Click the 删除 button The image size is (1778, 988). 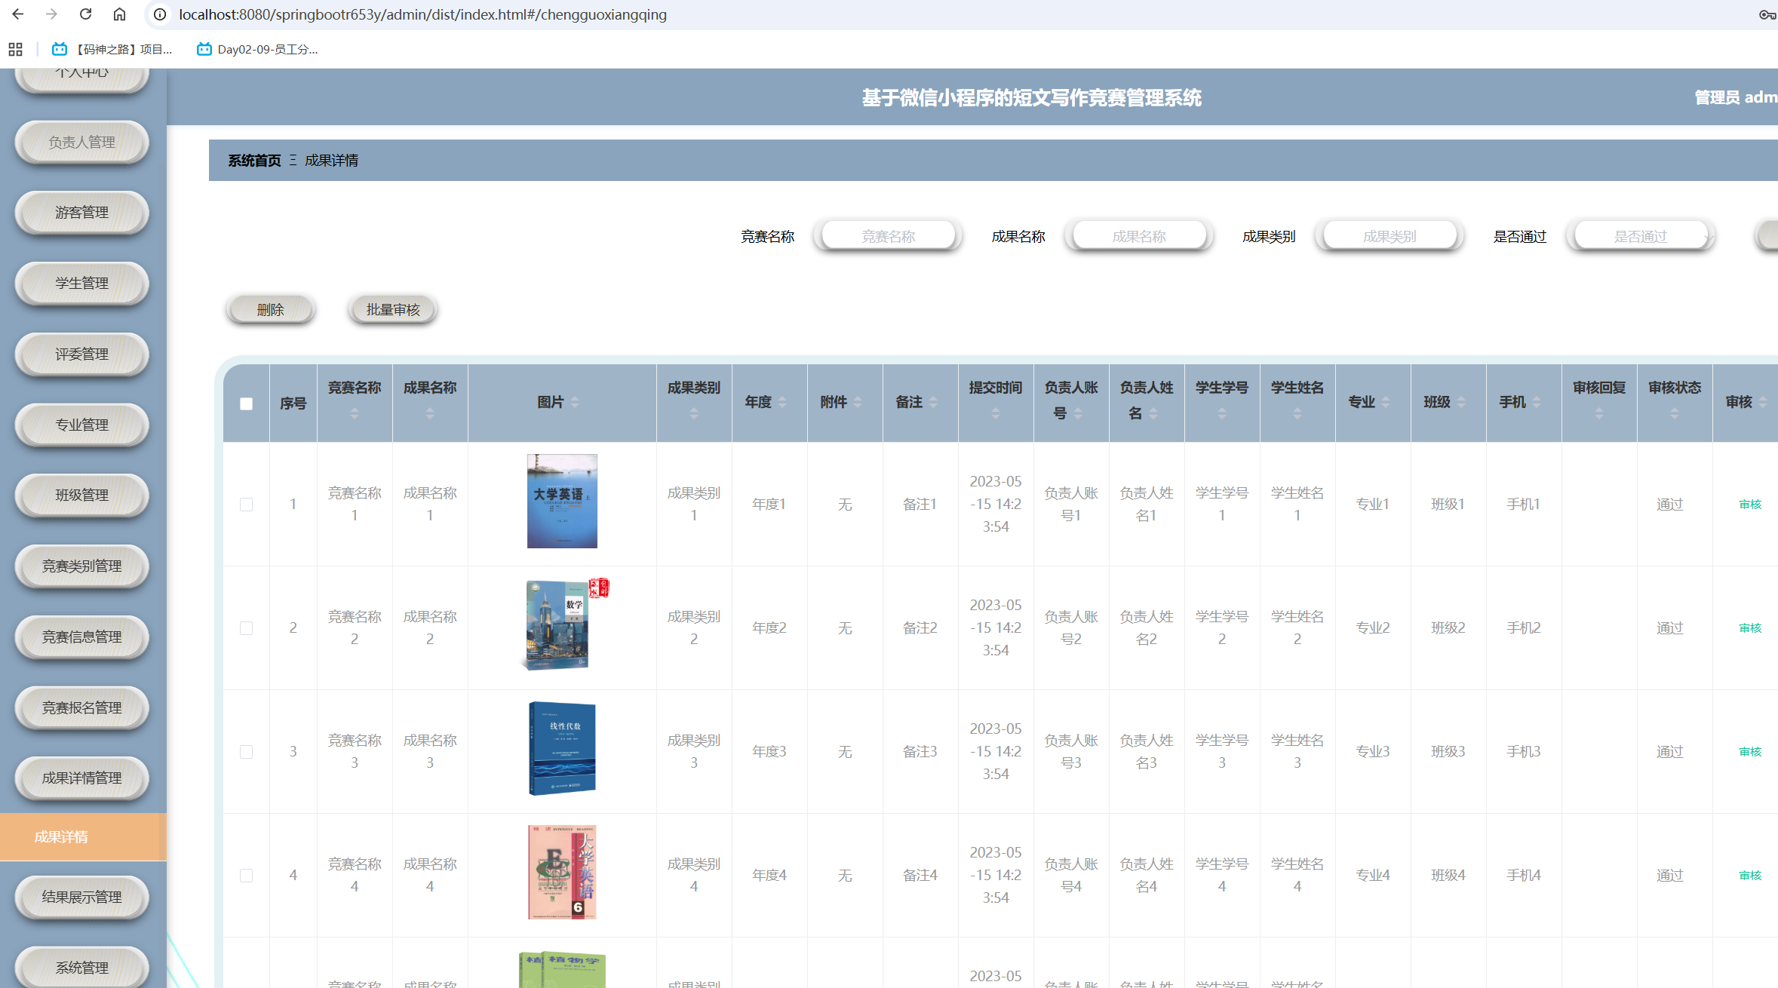269,308
